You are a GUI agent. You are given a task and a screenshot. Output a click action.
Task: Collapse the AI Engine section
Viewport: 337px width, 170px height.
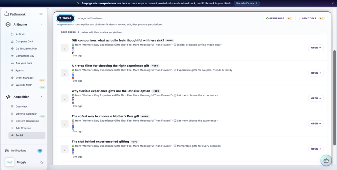[x=41, y=24]
